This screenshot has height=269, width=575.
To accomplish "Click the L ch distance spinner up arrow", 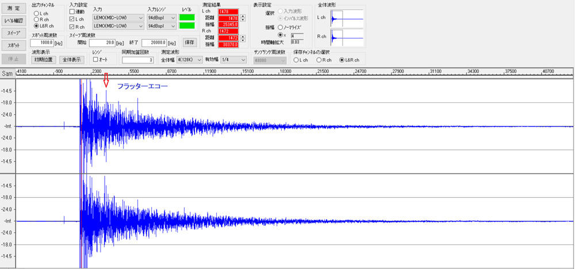I will click(x=243, y=16).
